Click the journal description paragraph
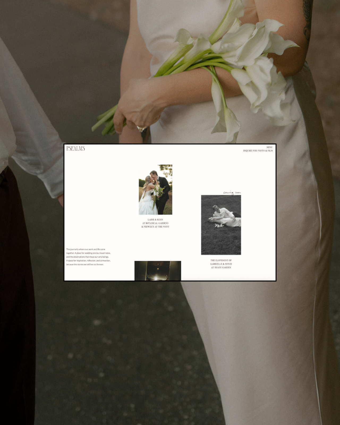340x425 pixels. click(88, 257)
